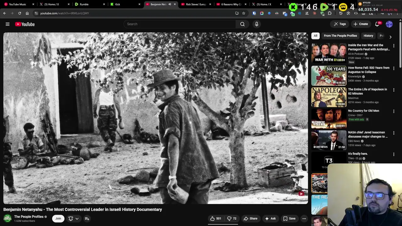
Task: Open options for the It's finally here video
Action: [394, 154]
